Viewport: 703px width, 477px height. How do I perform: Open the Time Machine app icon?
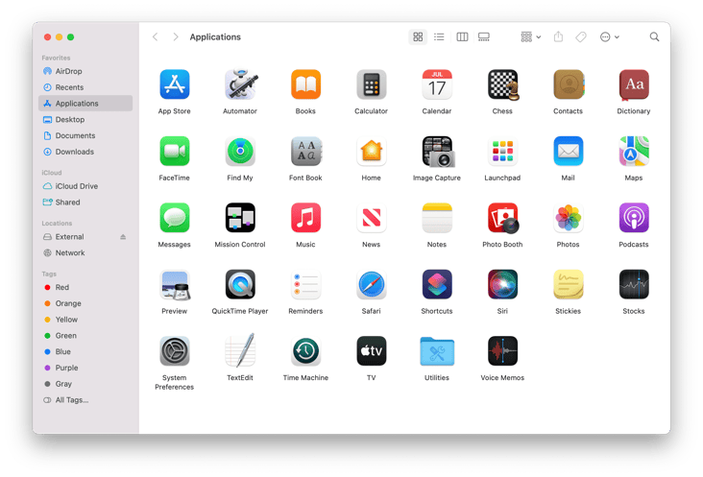click(x=305, y=351)
